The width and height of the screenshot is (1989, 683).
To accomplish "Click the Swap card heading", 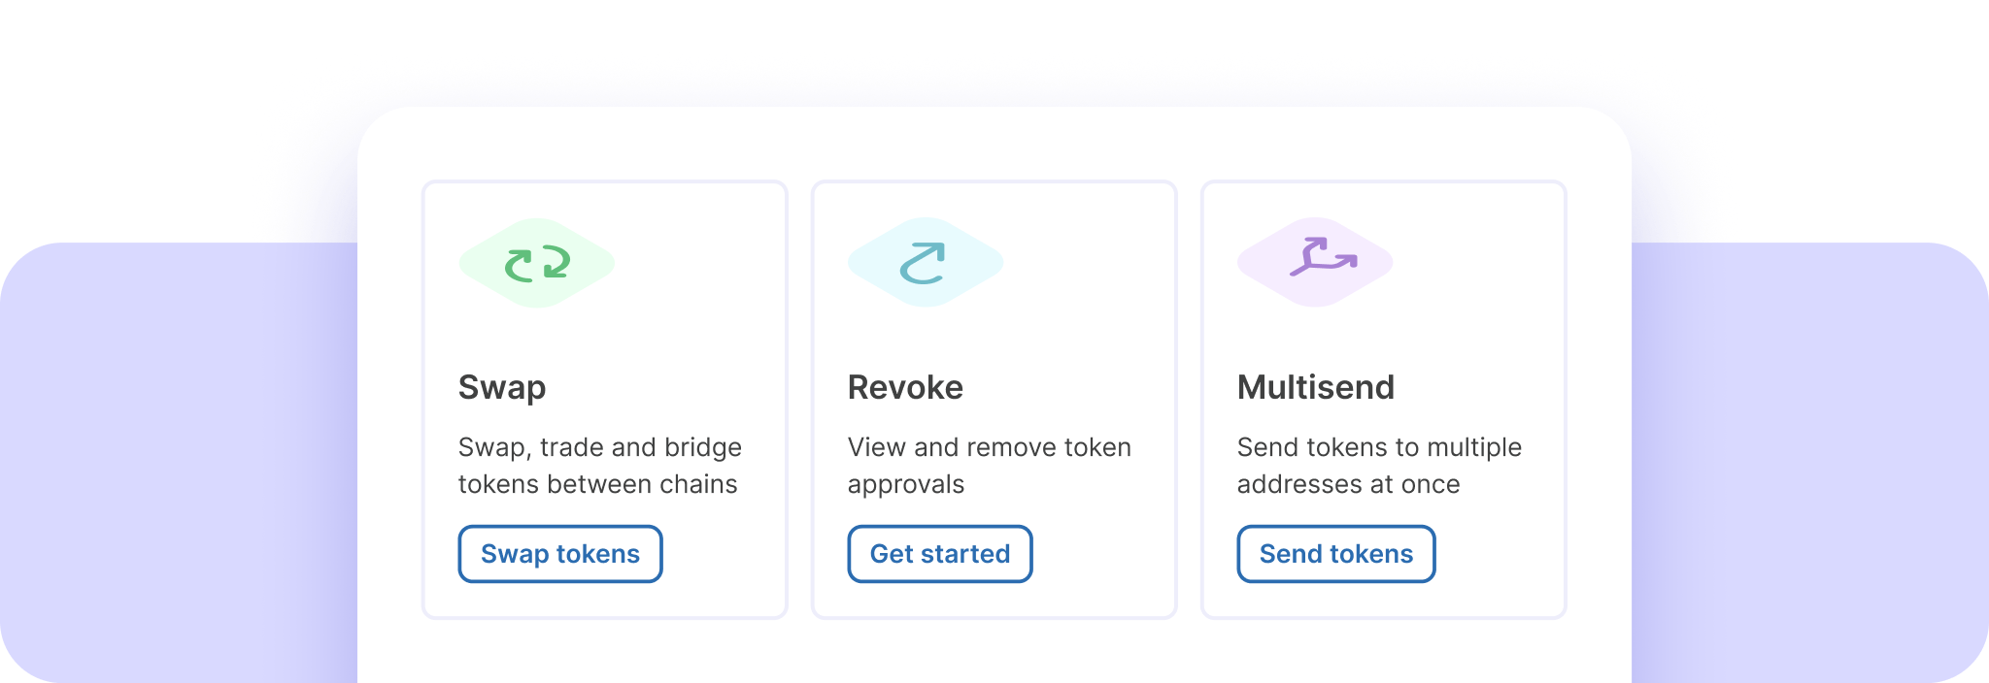I will [502, 387].
